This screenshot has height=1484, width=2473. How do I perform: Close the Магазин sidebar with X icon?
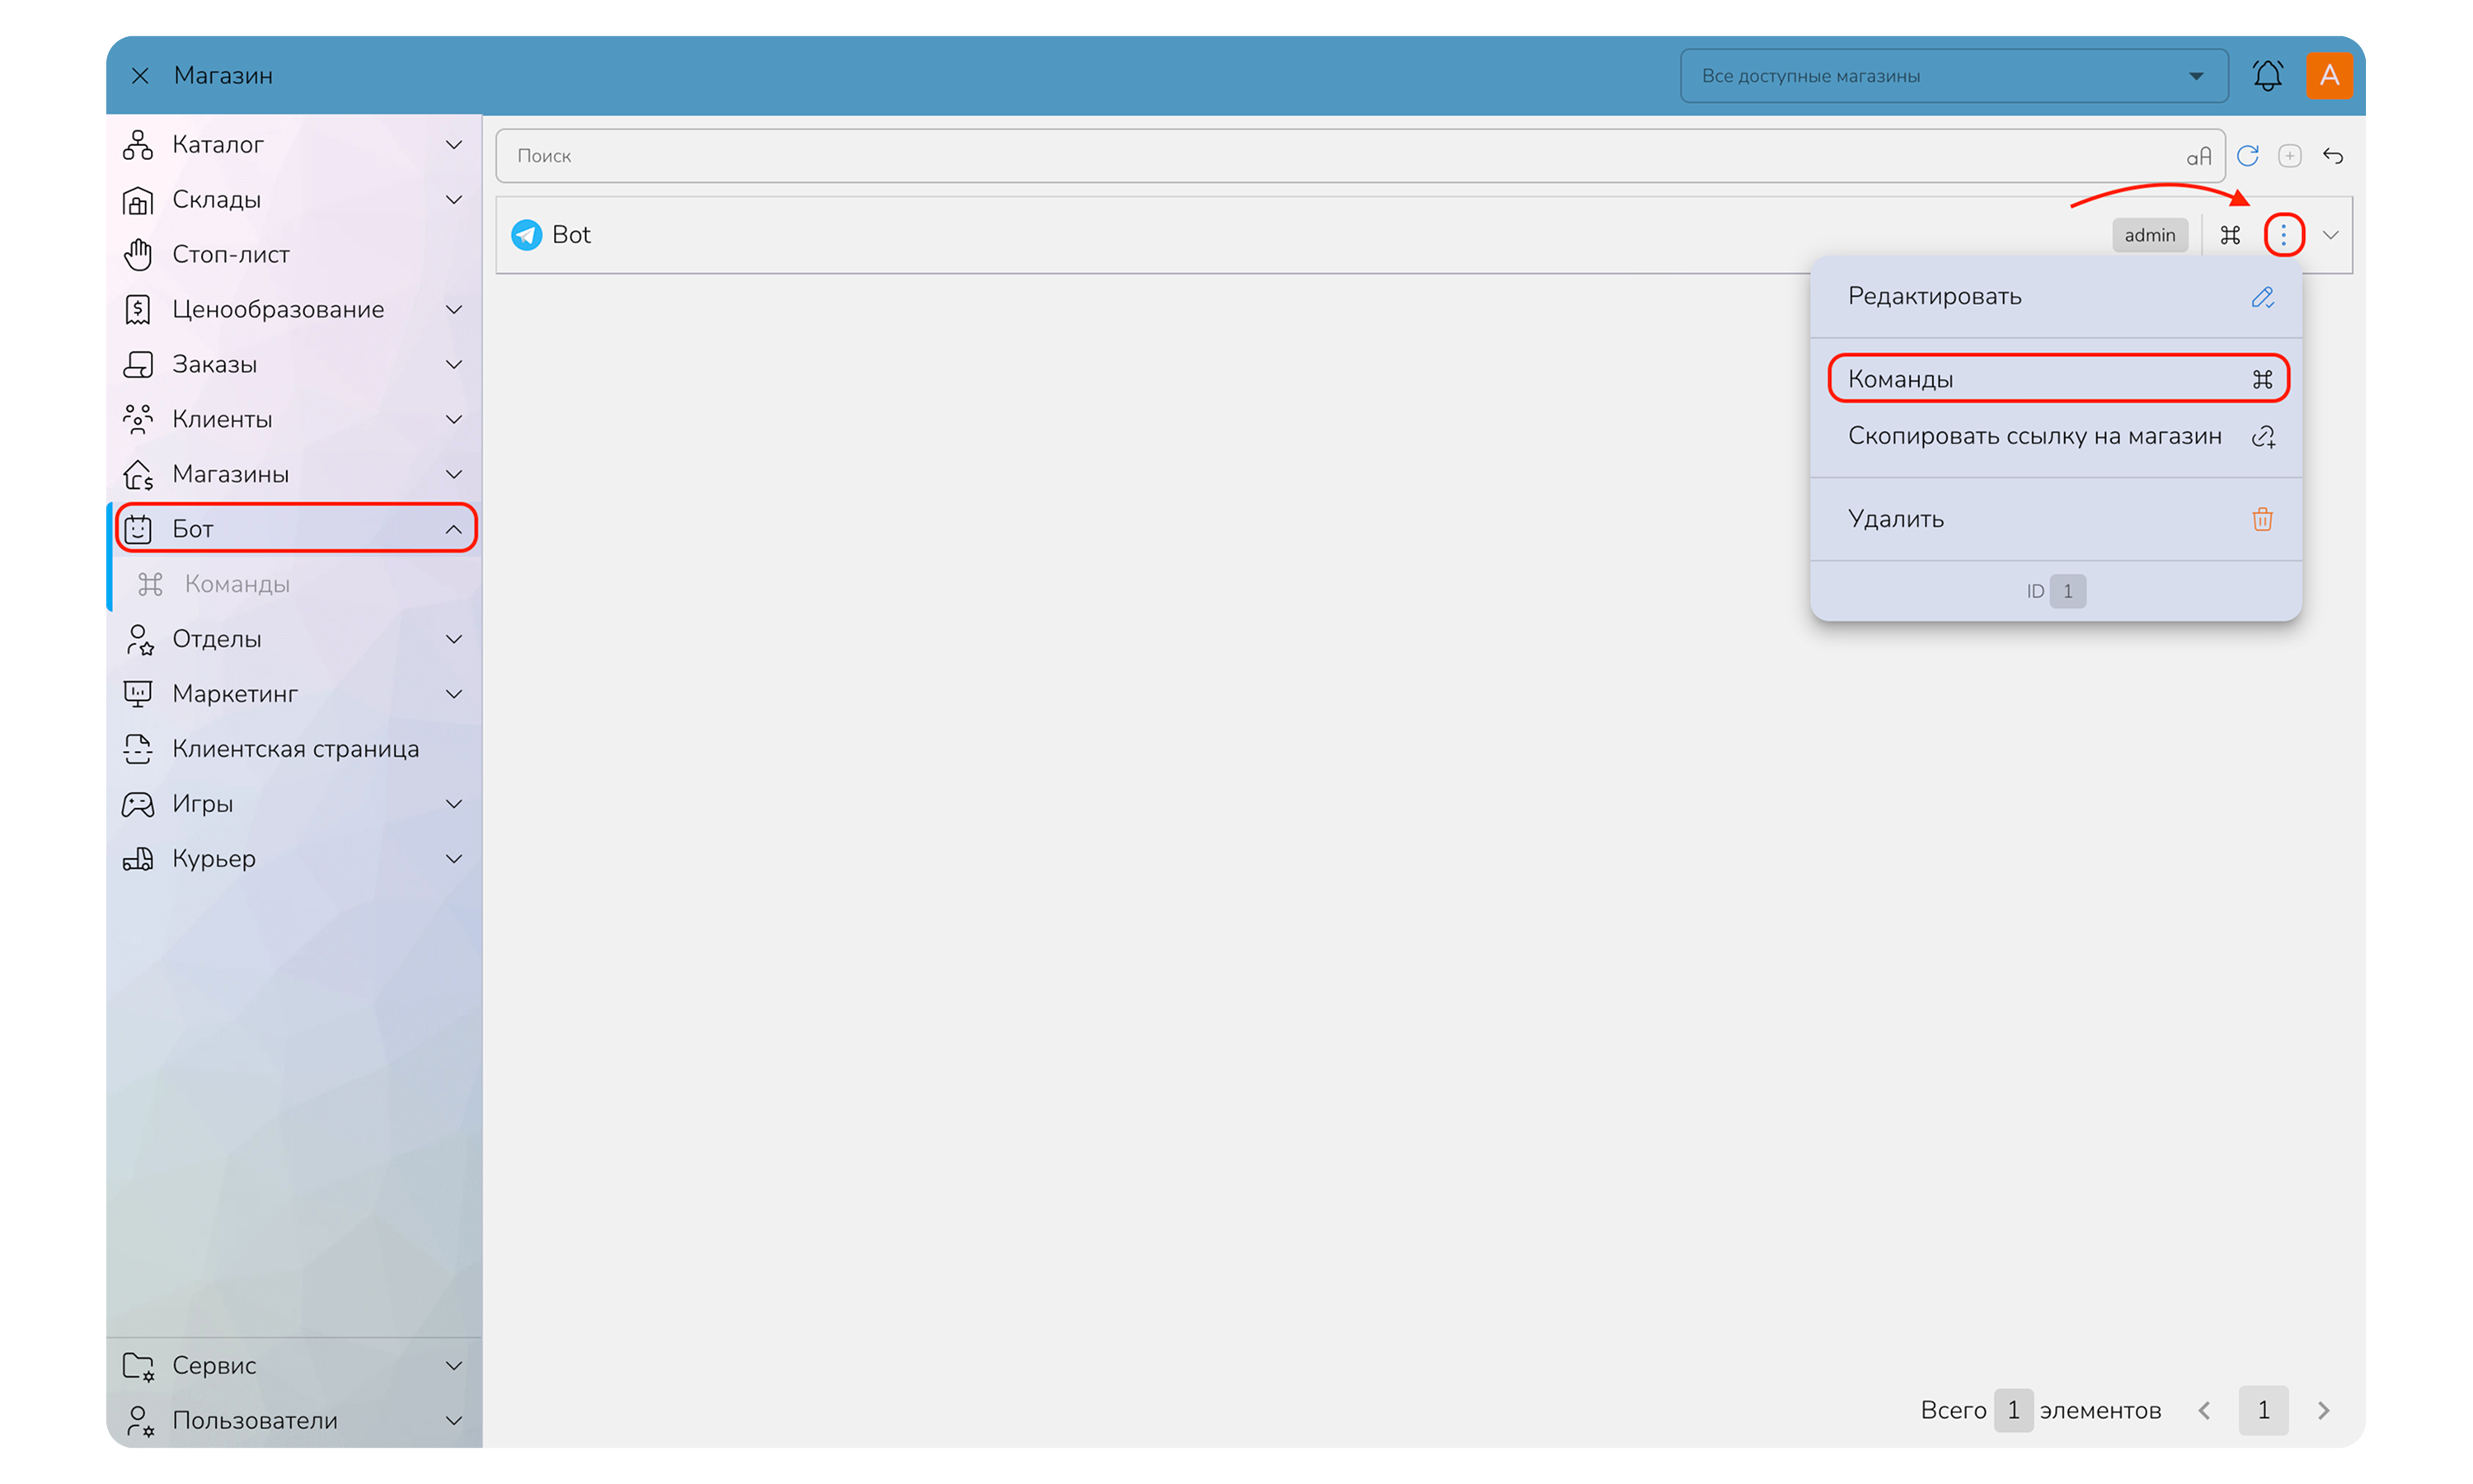(140, 76)
